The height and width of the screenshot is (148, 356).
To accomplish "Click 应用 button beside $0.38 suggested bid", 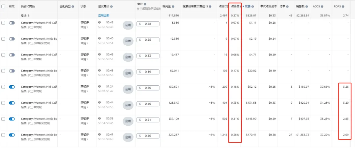I will click(128, 121).
